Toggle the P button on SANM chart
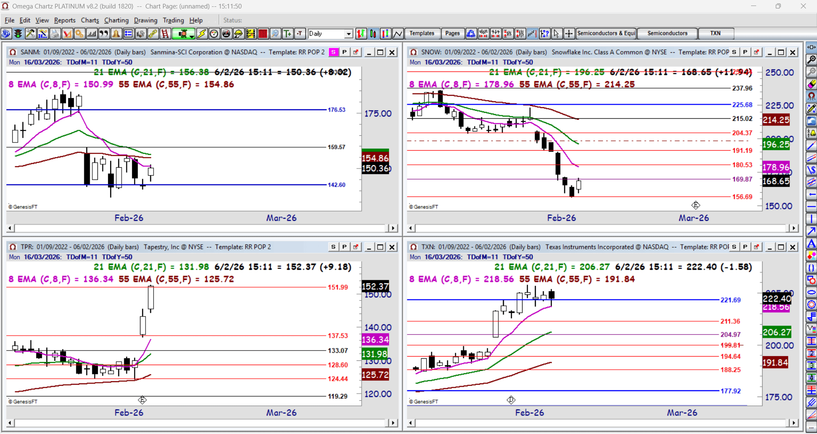Image resolution: width=817 pixels, height=434 pixels. click(345, 52)
